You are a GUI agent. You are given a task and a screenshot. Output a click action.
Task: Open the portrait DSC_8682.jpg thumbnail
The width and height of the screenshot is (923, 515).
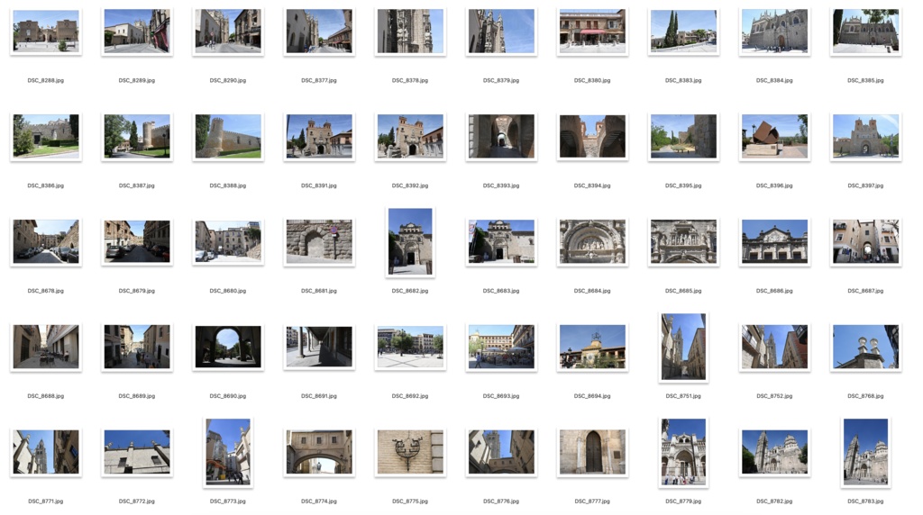410,241
